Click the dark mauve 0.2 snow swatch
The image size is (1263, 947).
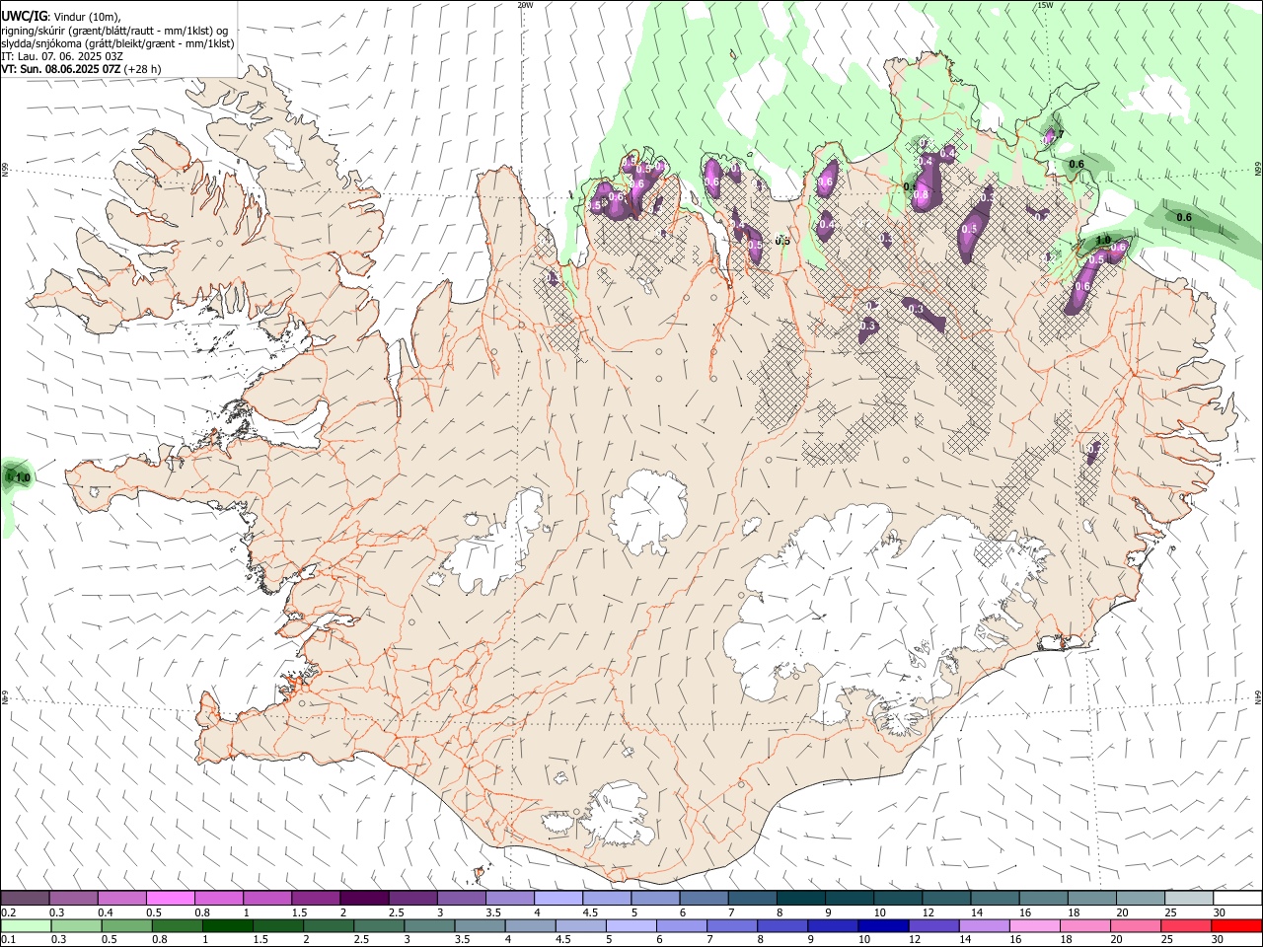pyautogui.click(x=24, y=898)
